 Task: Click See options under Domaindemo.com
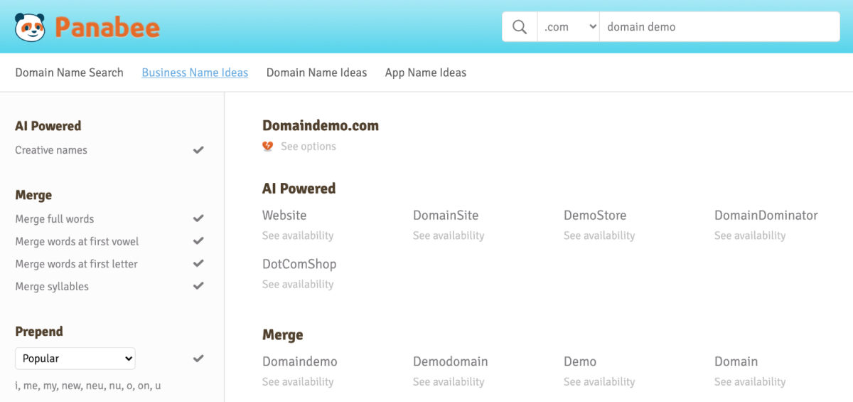pos(308,147)
